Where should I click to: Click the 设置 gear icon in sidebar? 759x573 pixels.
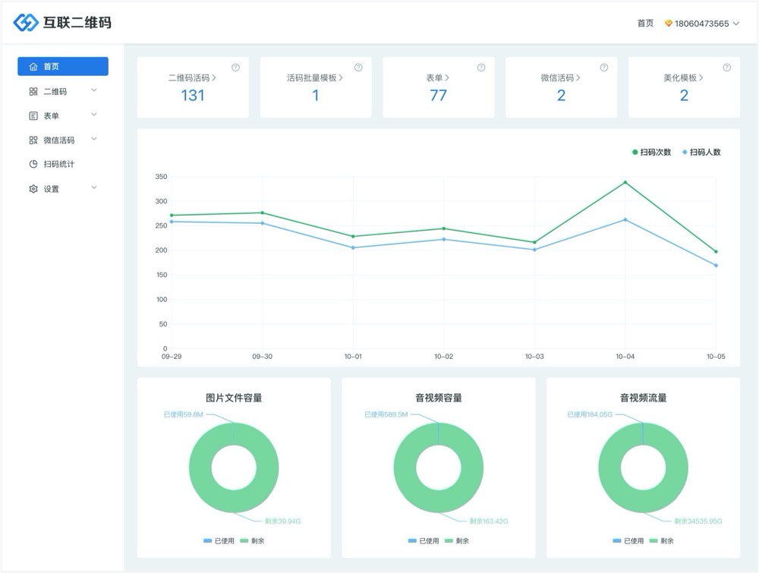coord(33,189)
